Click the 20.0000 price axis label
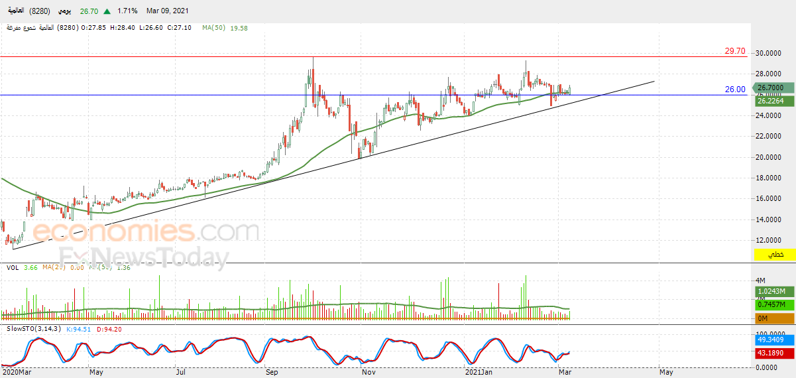The width and height of the screenshot is (796, 378). pyautogui.click(x=769, y=158)
